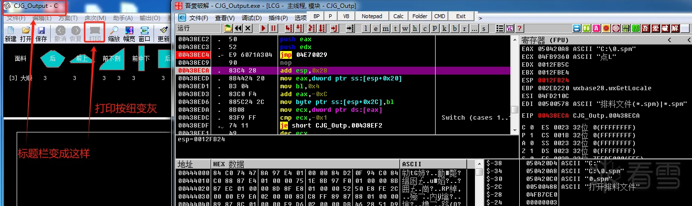Click the 幅宽 (Width) toolbar icon

129,34
